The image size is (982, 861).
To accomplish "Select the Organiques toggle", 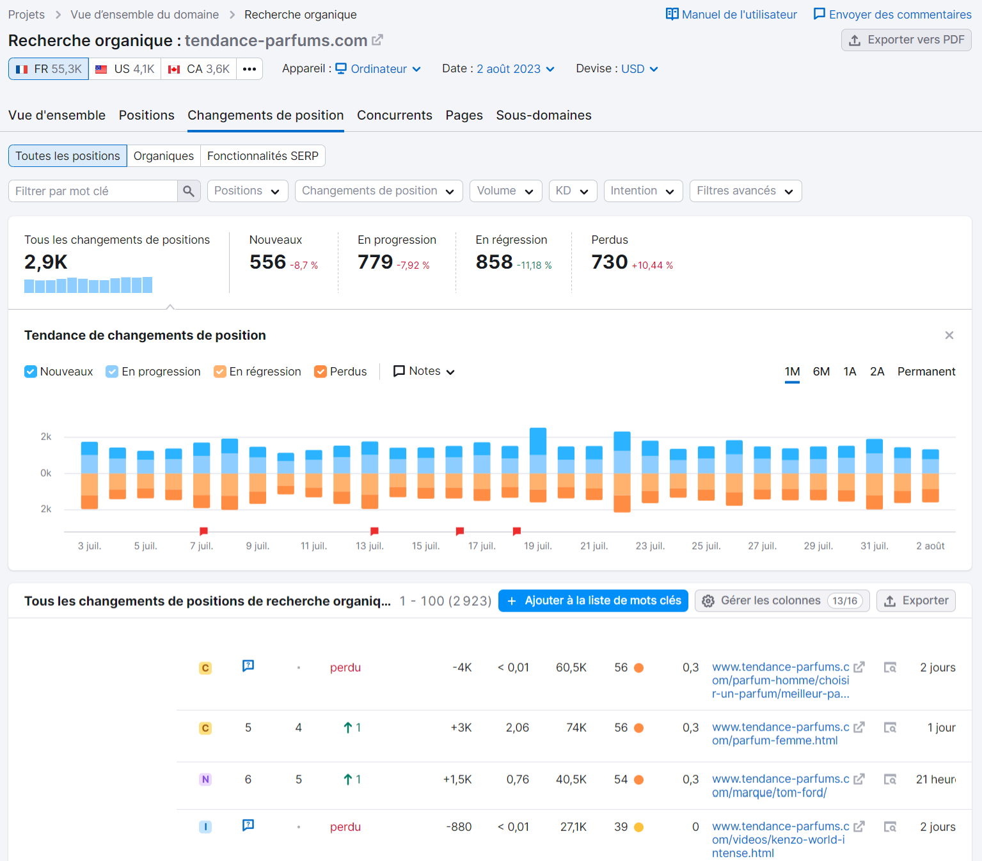I will coord(164,156).
